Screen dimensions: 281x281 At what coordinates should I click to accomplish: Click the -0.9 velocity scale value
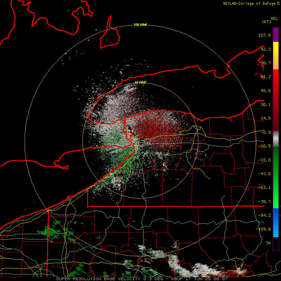266,132
